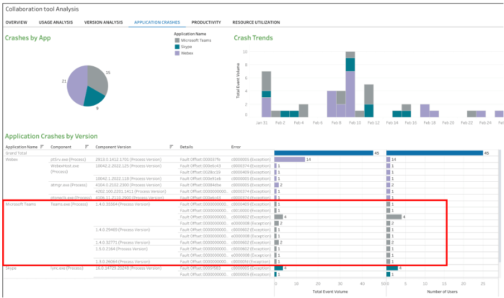
Task: Click Teams version 1.4.0.32771 cell
Action: (x=123, y=242)
